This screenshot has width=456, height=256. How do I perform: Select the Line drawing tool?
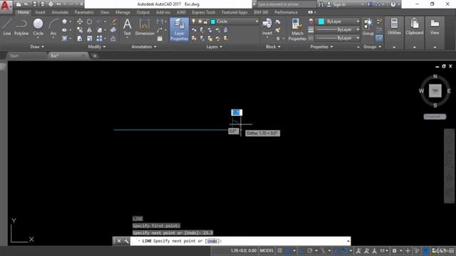6,27
